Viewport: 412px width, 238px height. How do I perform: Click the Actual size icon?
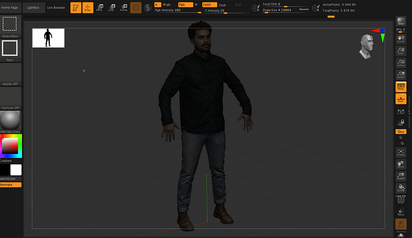pos(401,63)
